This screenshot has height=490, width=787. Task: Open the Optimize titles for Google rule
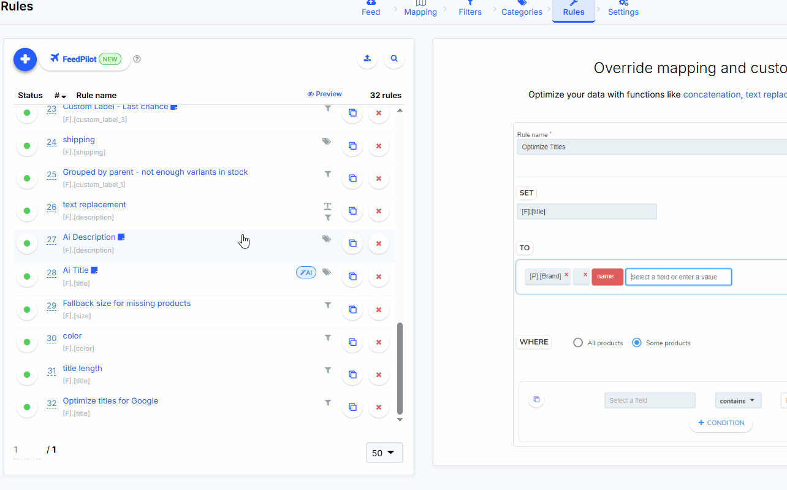tap(110, 400)
